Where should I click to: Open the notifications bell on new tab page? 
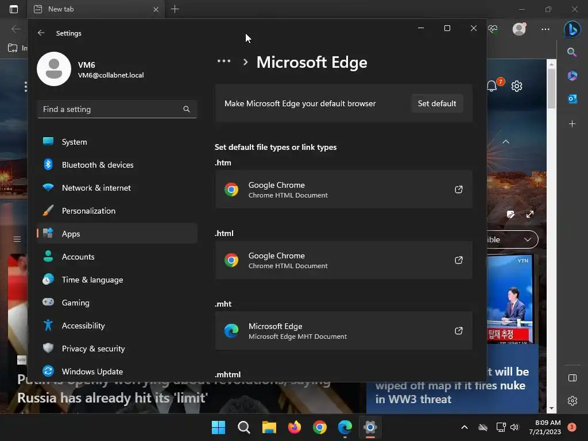(x=492, y=86)
